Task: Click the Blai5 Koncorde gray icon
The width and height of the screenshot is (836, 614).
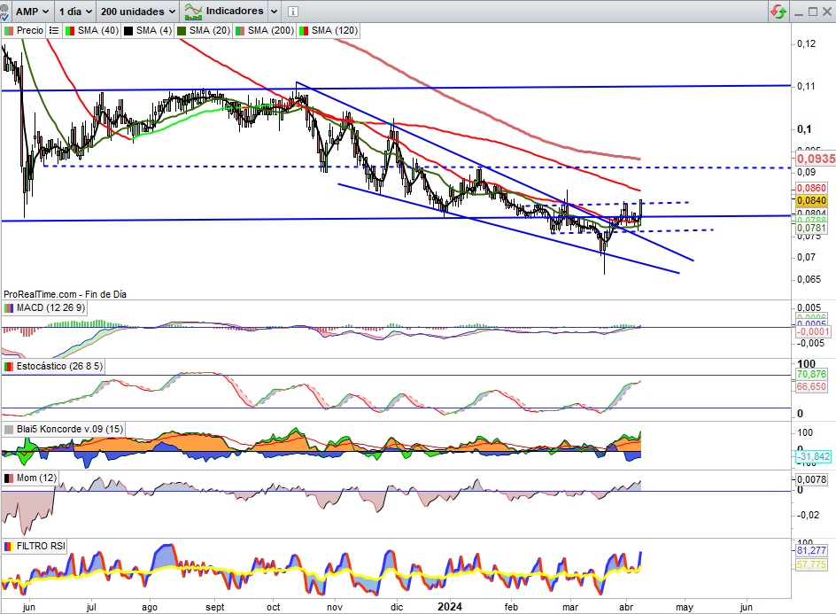Action: [9, 429]
